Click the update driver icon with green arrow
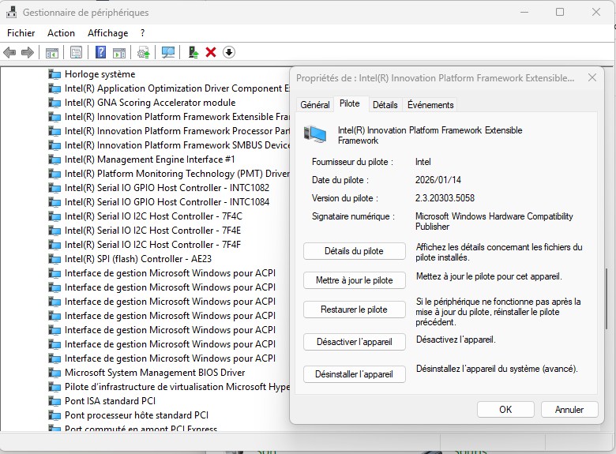616x454 pixels. [x=192, y=52]
